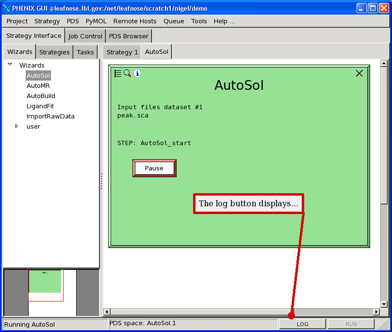
Task: Choose LigandFit from the wizard list
Action: pos(40,106)
